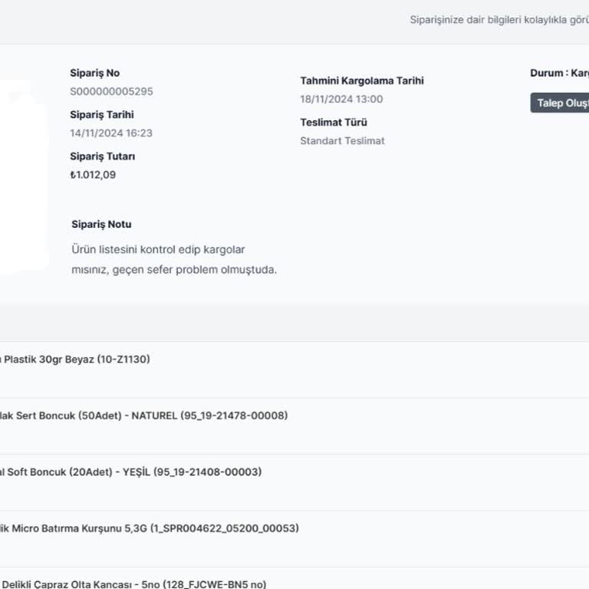This screenshot has width=589, height=589.
Task: Click the header text about Siparişinize dair bilgileri
Action: coord(499,20)
